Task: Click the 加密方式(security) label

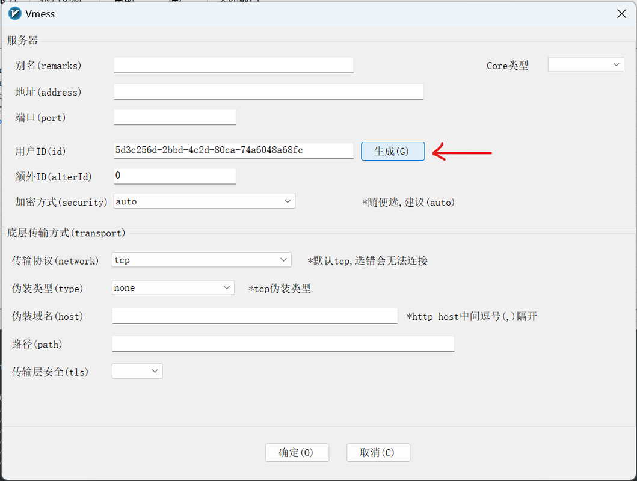Action: (x=61, y=202)
